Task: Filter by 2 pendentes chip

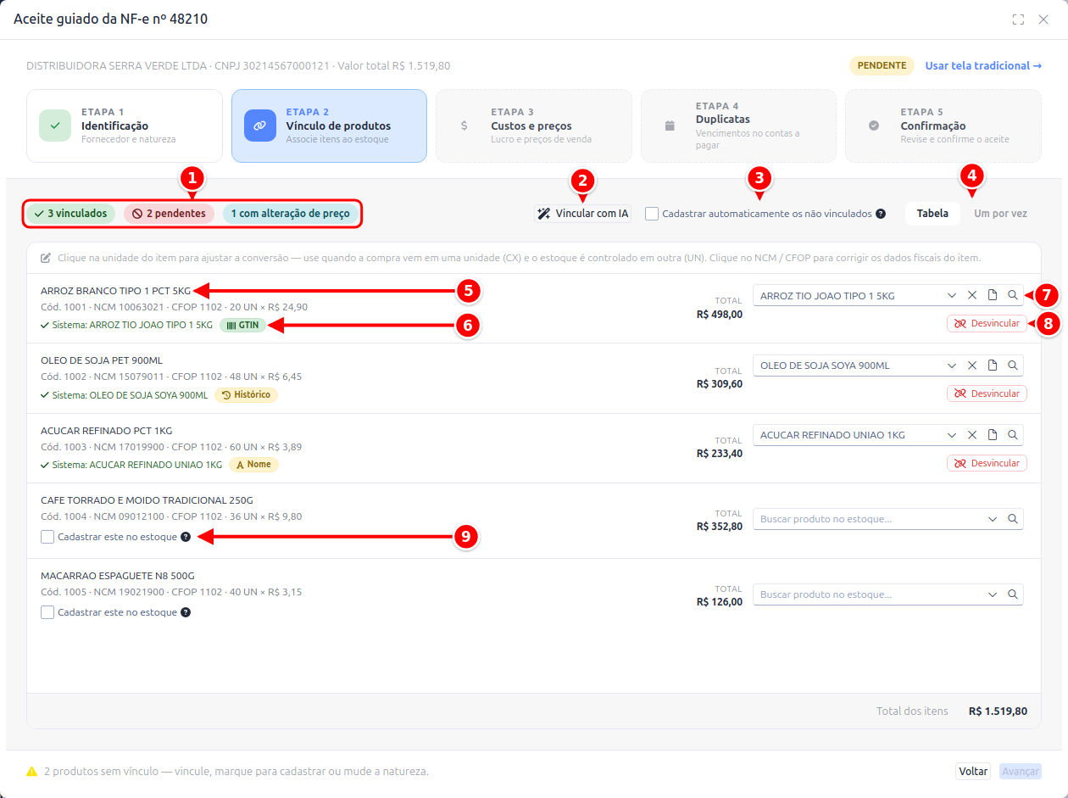Action: (x=170, y=214)
